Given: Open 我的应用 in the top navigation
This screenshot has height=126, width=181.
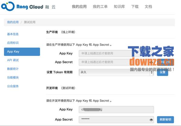Looking at the screenshot, I should point(79,7).
